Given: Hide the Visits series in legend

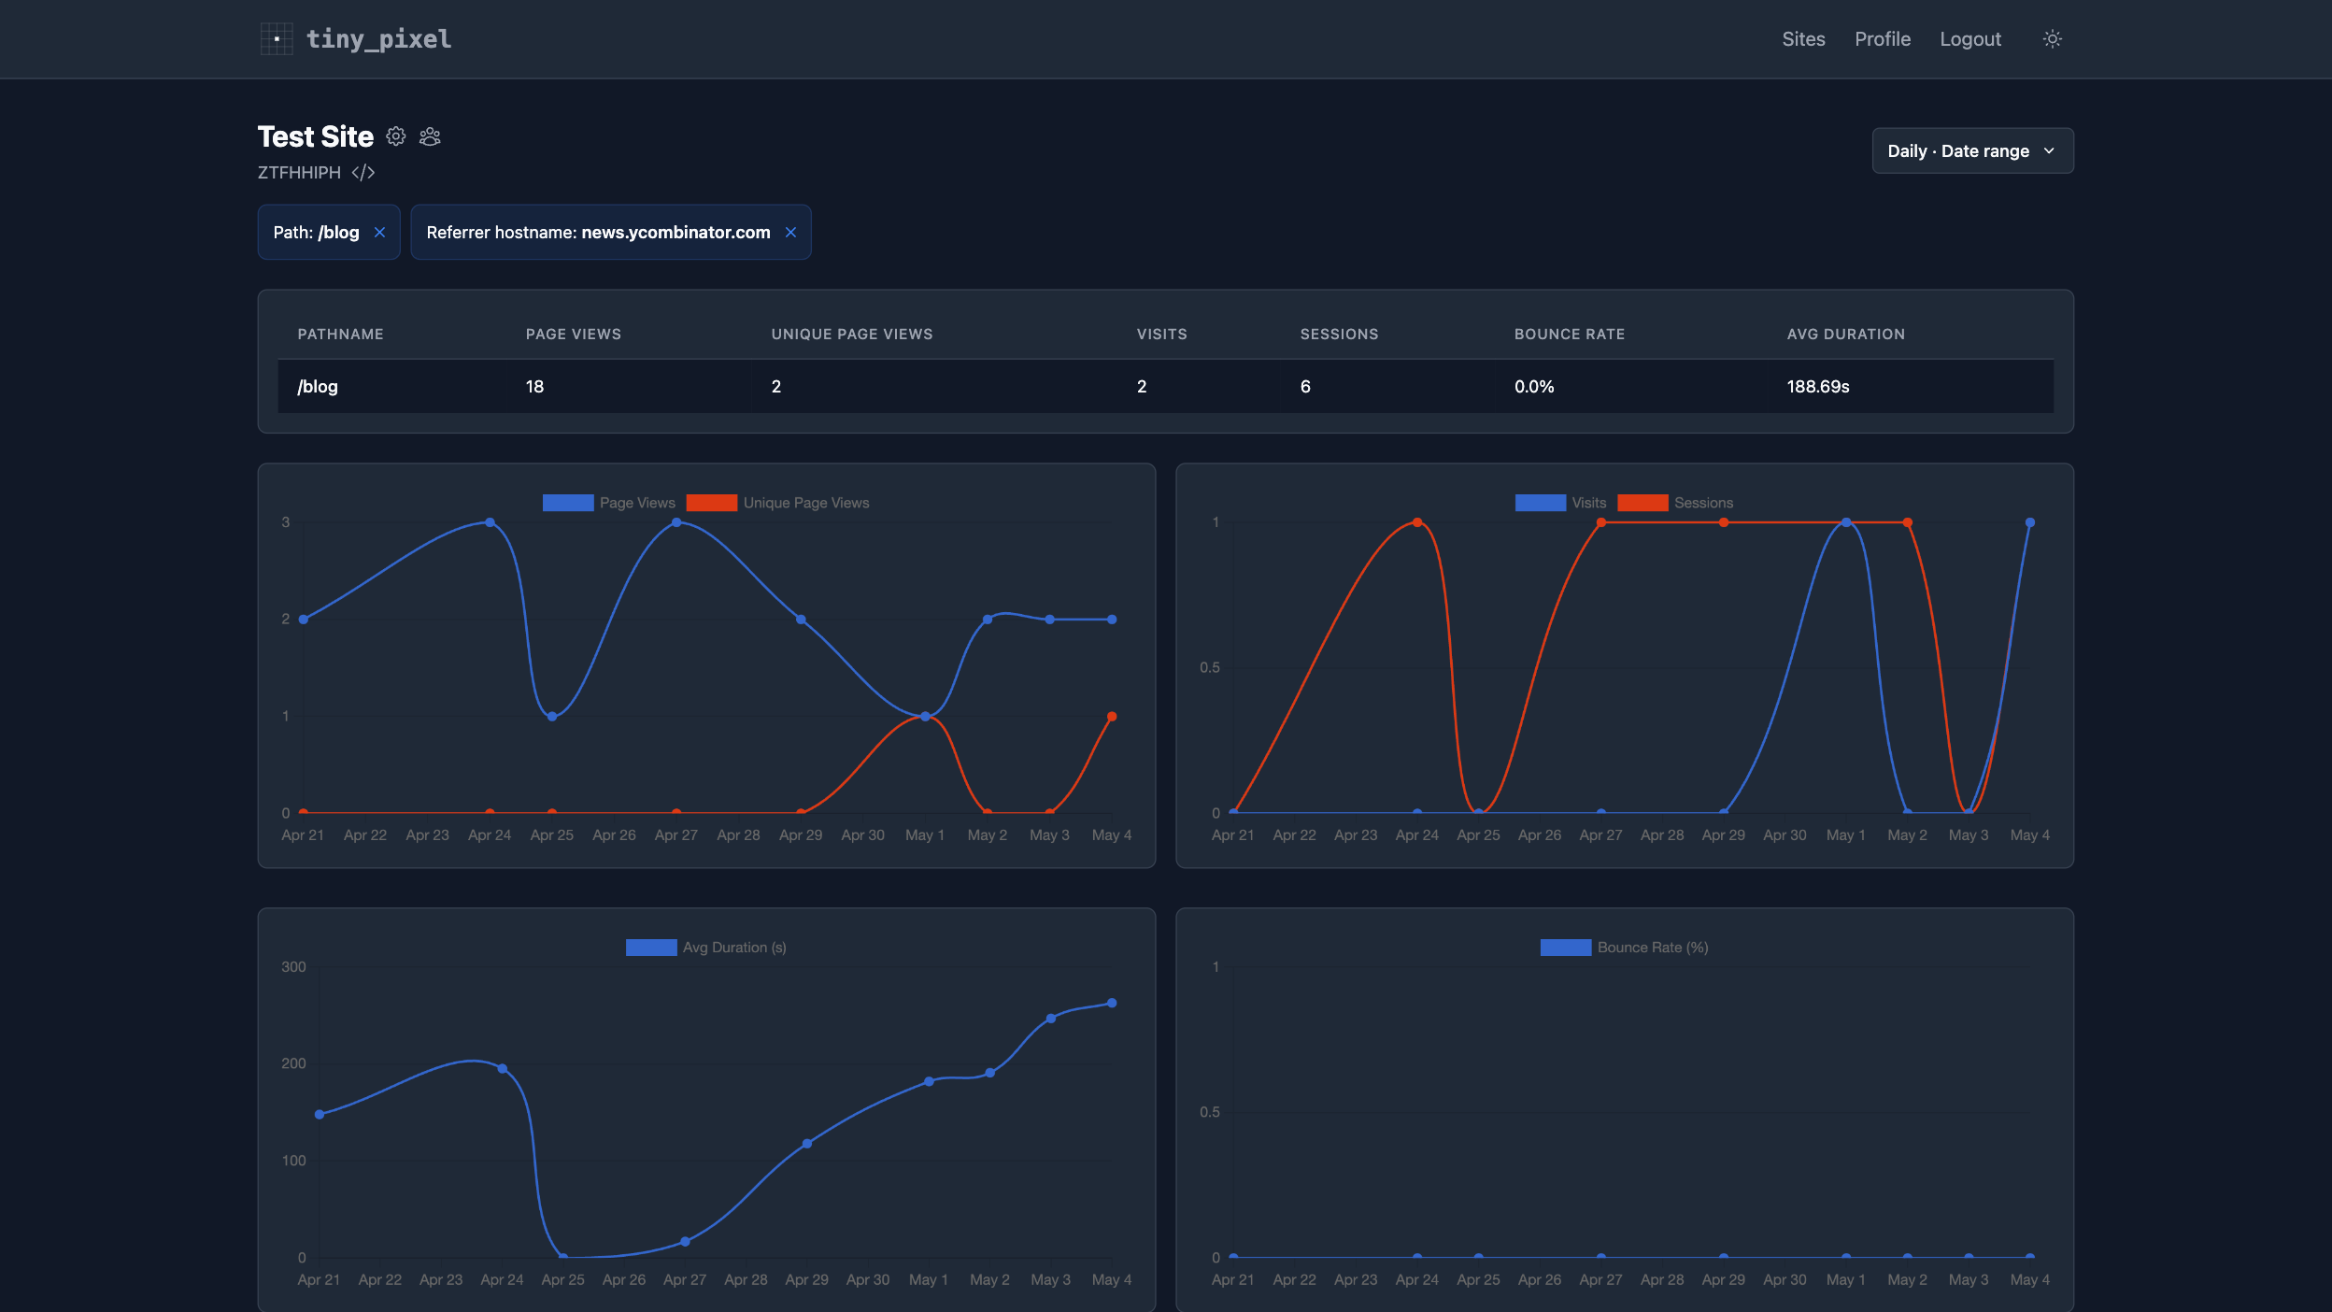Looking at the screenshot, I should pyautogui.click(x=1560, y=503).
